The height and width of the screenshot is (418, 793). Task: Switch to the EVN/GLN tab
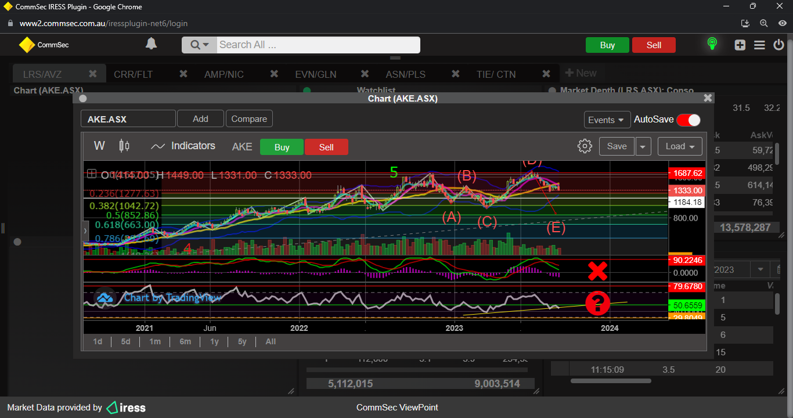[315, 74]
